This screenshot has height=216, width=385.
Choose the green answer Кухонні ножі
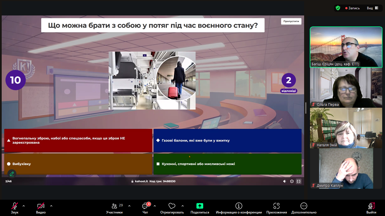click(x=227, y=164)
